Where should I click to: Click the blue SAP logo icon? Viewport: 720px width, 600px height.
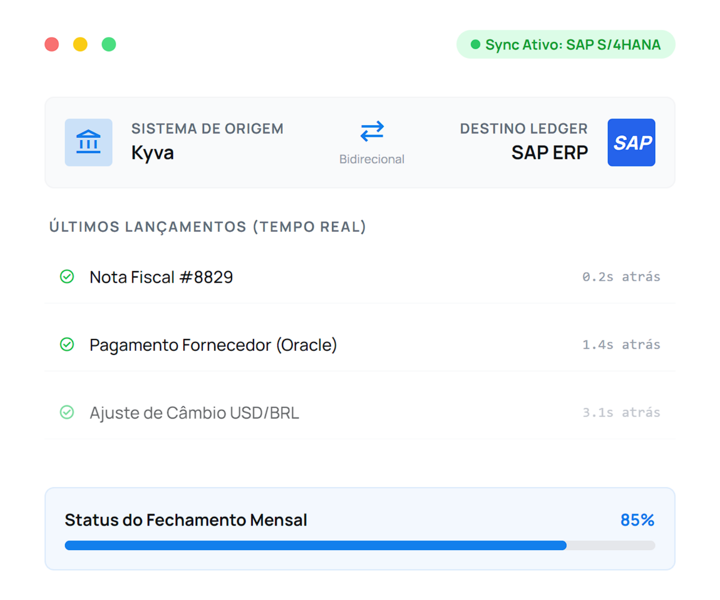(631, 143)
